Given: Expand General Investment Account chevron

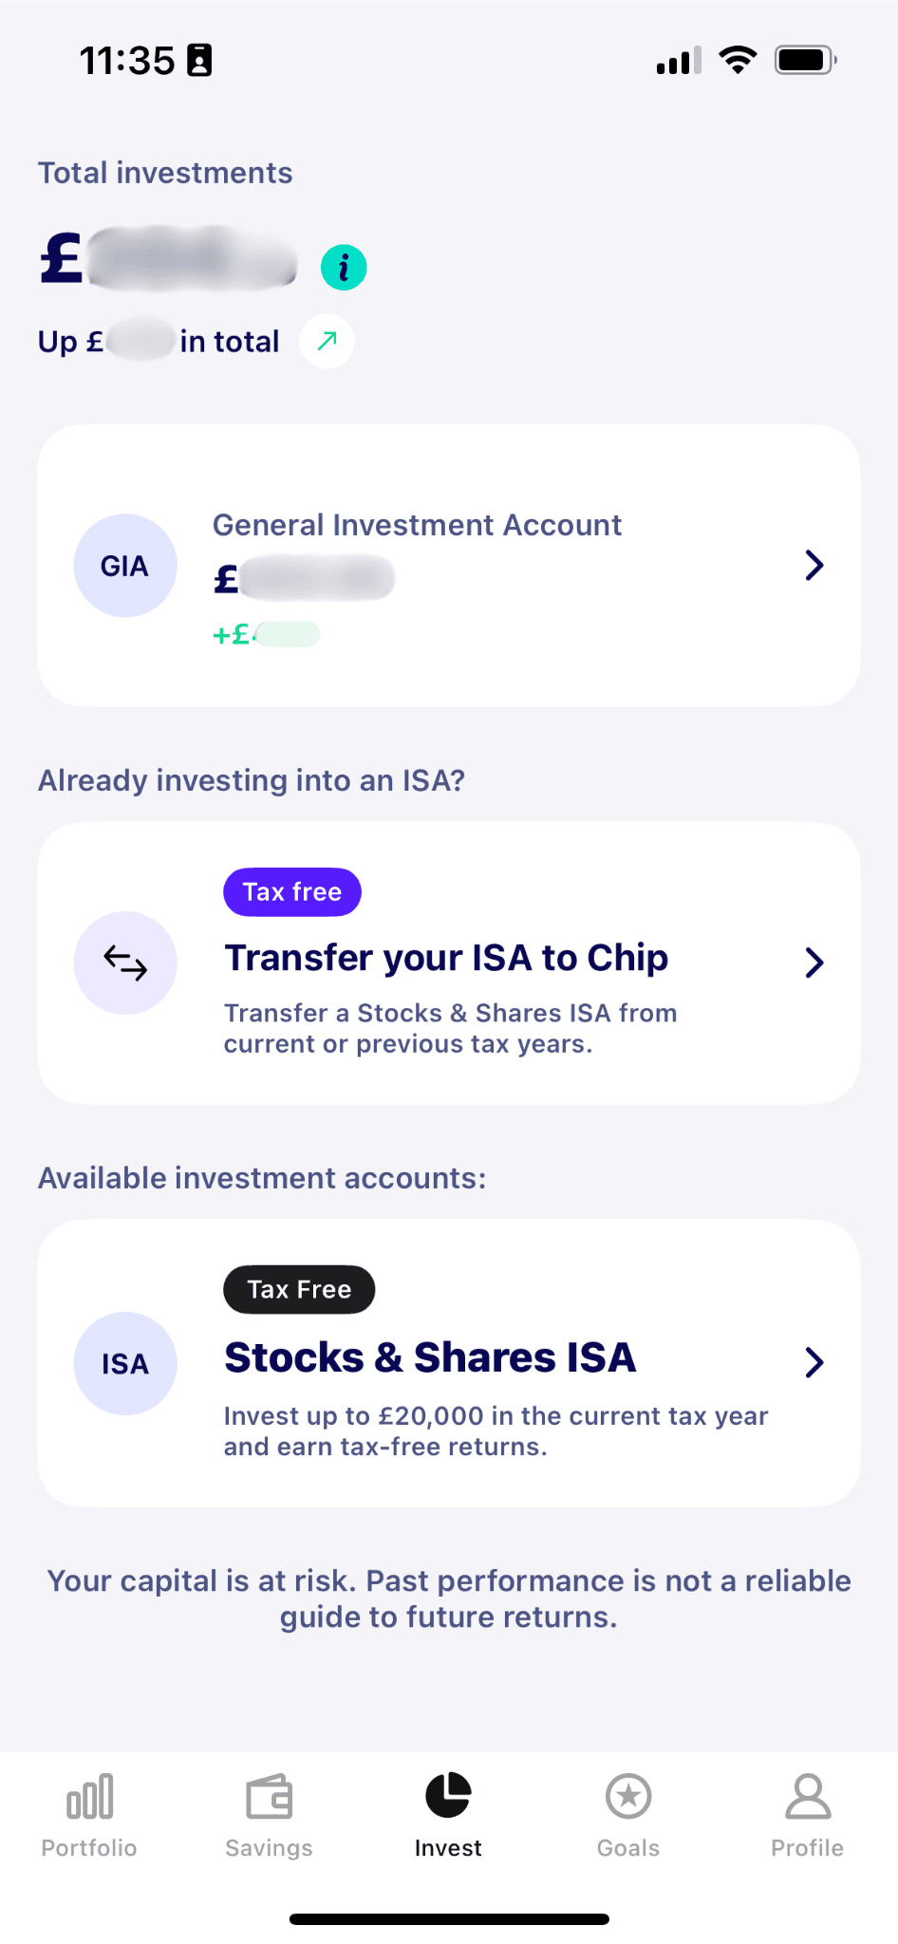Looking at the screenshot, I should coord(814,566).
